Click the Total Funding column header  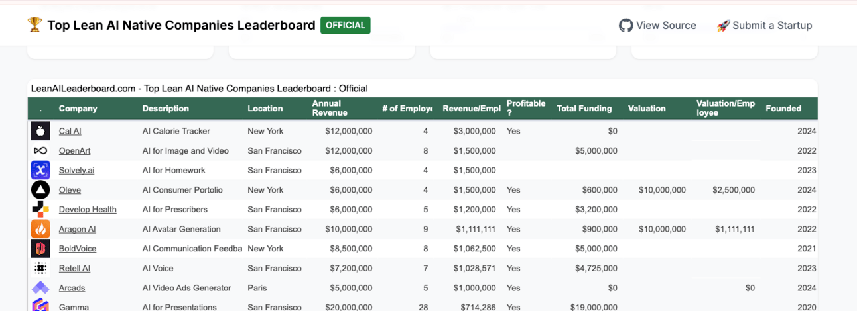coord(584,109)
